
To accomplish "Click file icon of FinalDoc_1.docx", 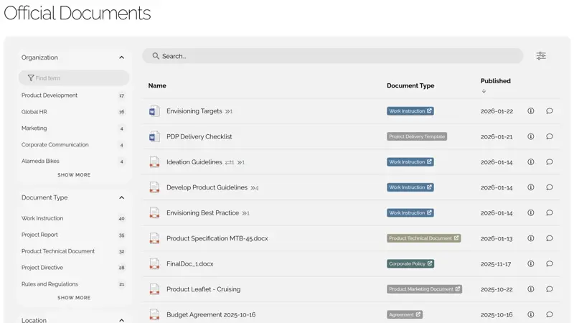I will [x=154, y=263].
